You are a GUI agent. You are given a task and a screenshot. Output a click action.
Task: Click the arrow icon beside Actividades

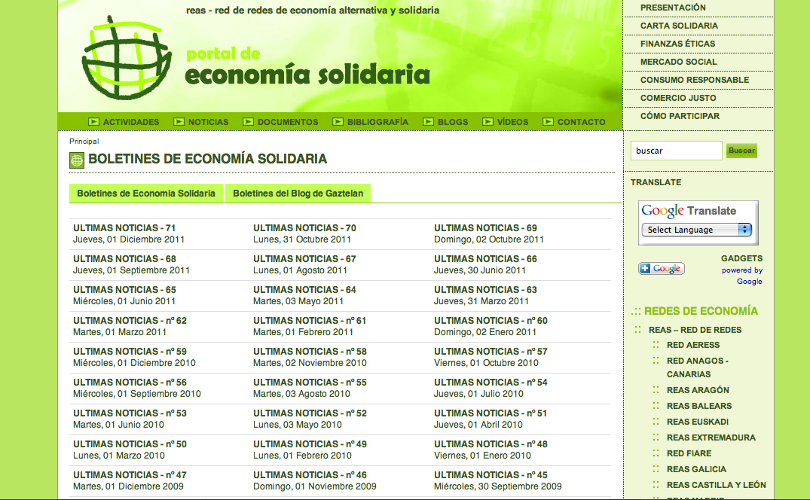pyautogui.click(x=93, y=121)
